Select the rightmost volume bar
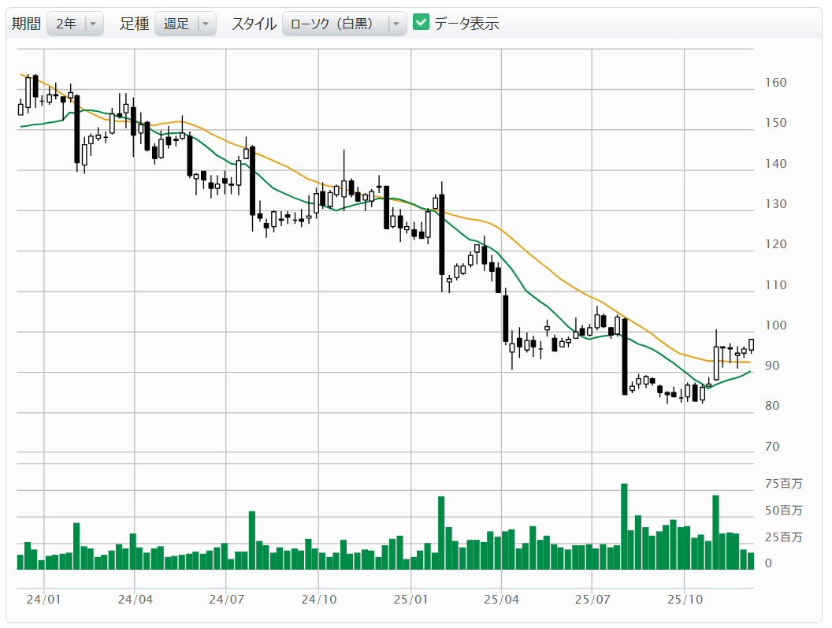The image size is (832, 628). click(751, 561)
